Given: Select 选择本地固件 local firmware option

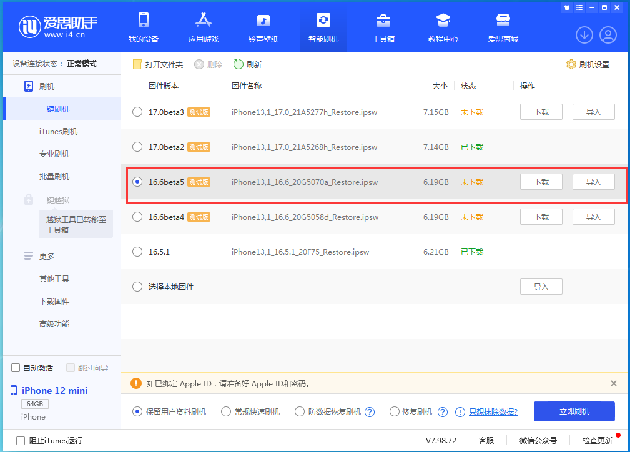Looking at the screenshot, I should click(x=137, y=286).
